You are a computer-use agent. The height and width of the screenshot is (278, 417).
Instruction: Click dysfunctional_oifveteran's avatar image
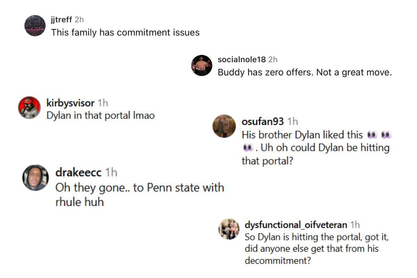tap(229, 229)
